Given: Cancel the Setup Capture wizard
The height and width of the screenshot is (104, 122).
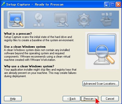Looking at the screenshot, I should pyautogui.click(x=110, y=99).
